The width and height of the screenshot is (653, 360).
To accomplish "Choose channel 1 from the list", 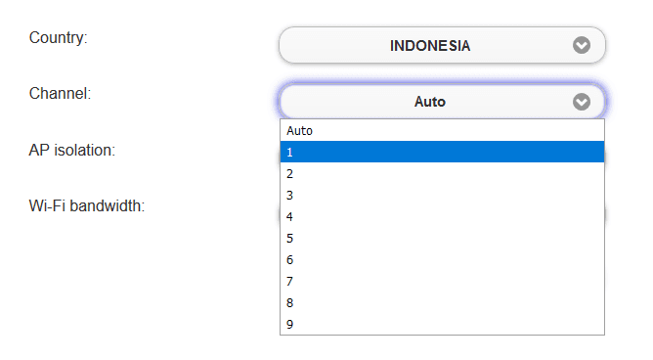I will (x=442, y=152).
